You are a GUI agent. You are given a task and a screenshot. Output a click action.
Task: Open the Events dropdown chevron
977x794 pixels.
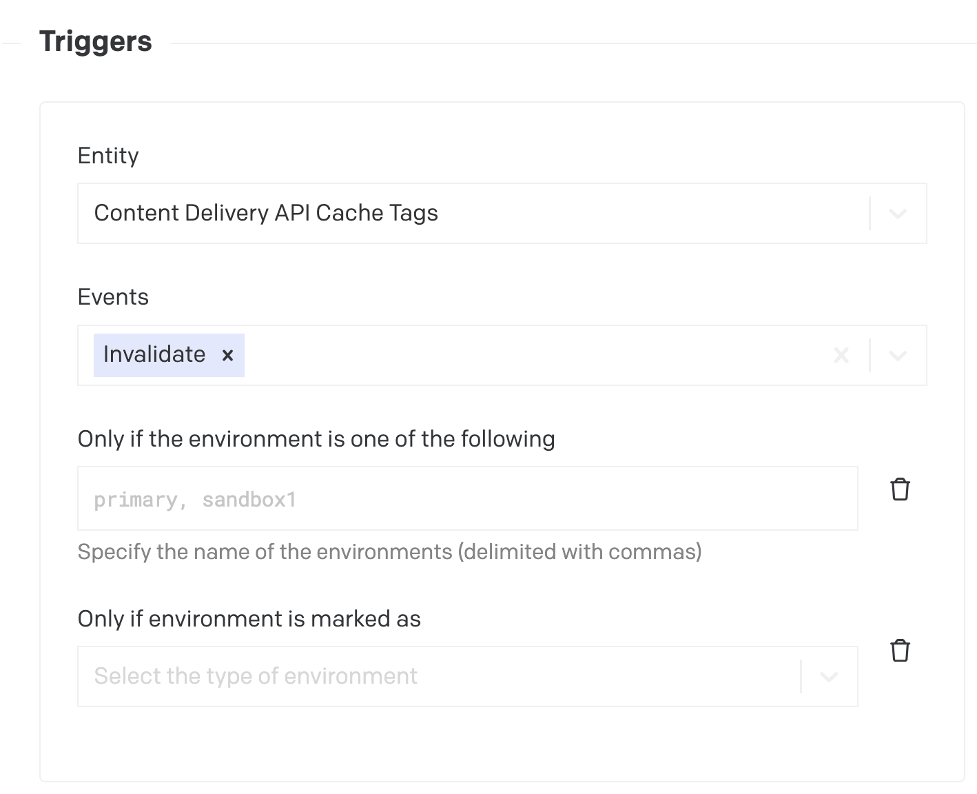tap(897, 356)
